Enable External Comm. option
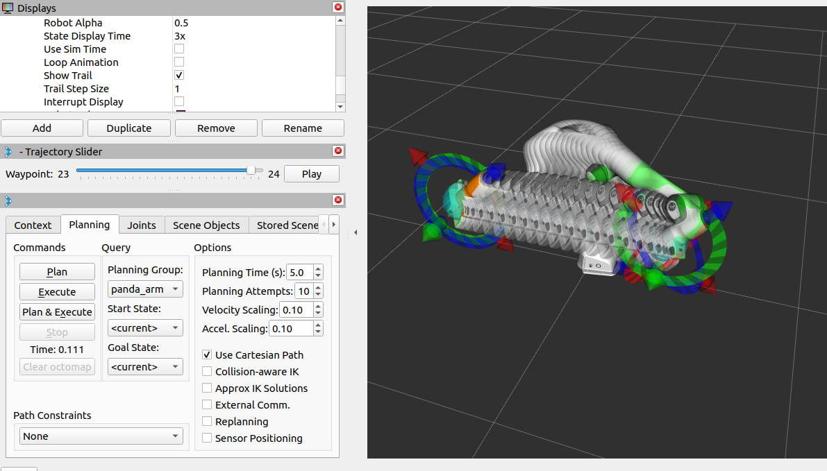The image size is (827, 471). (x=208, y=405)
